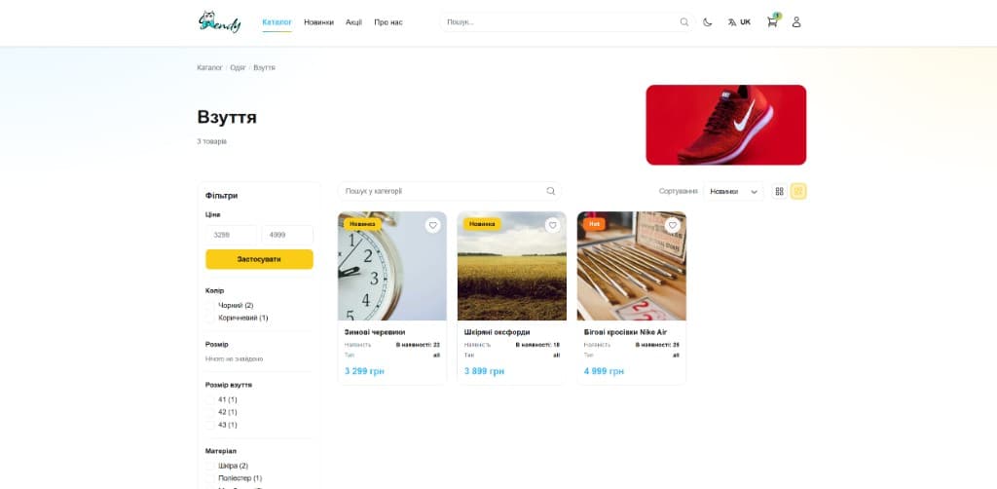Click the red Nike sneaker category banner

726,125
